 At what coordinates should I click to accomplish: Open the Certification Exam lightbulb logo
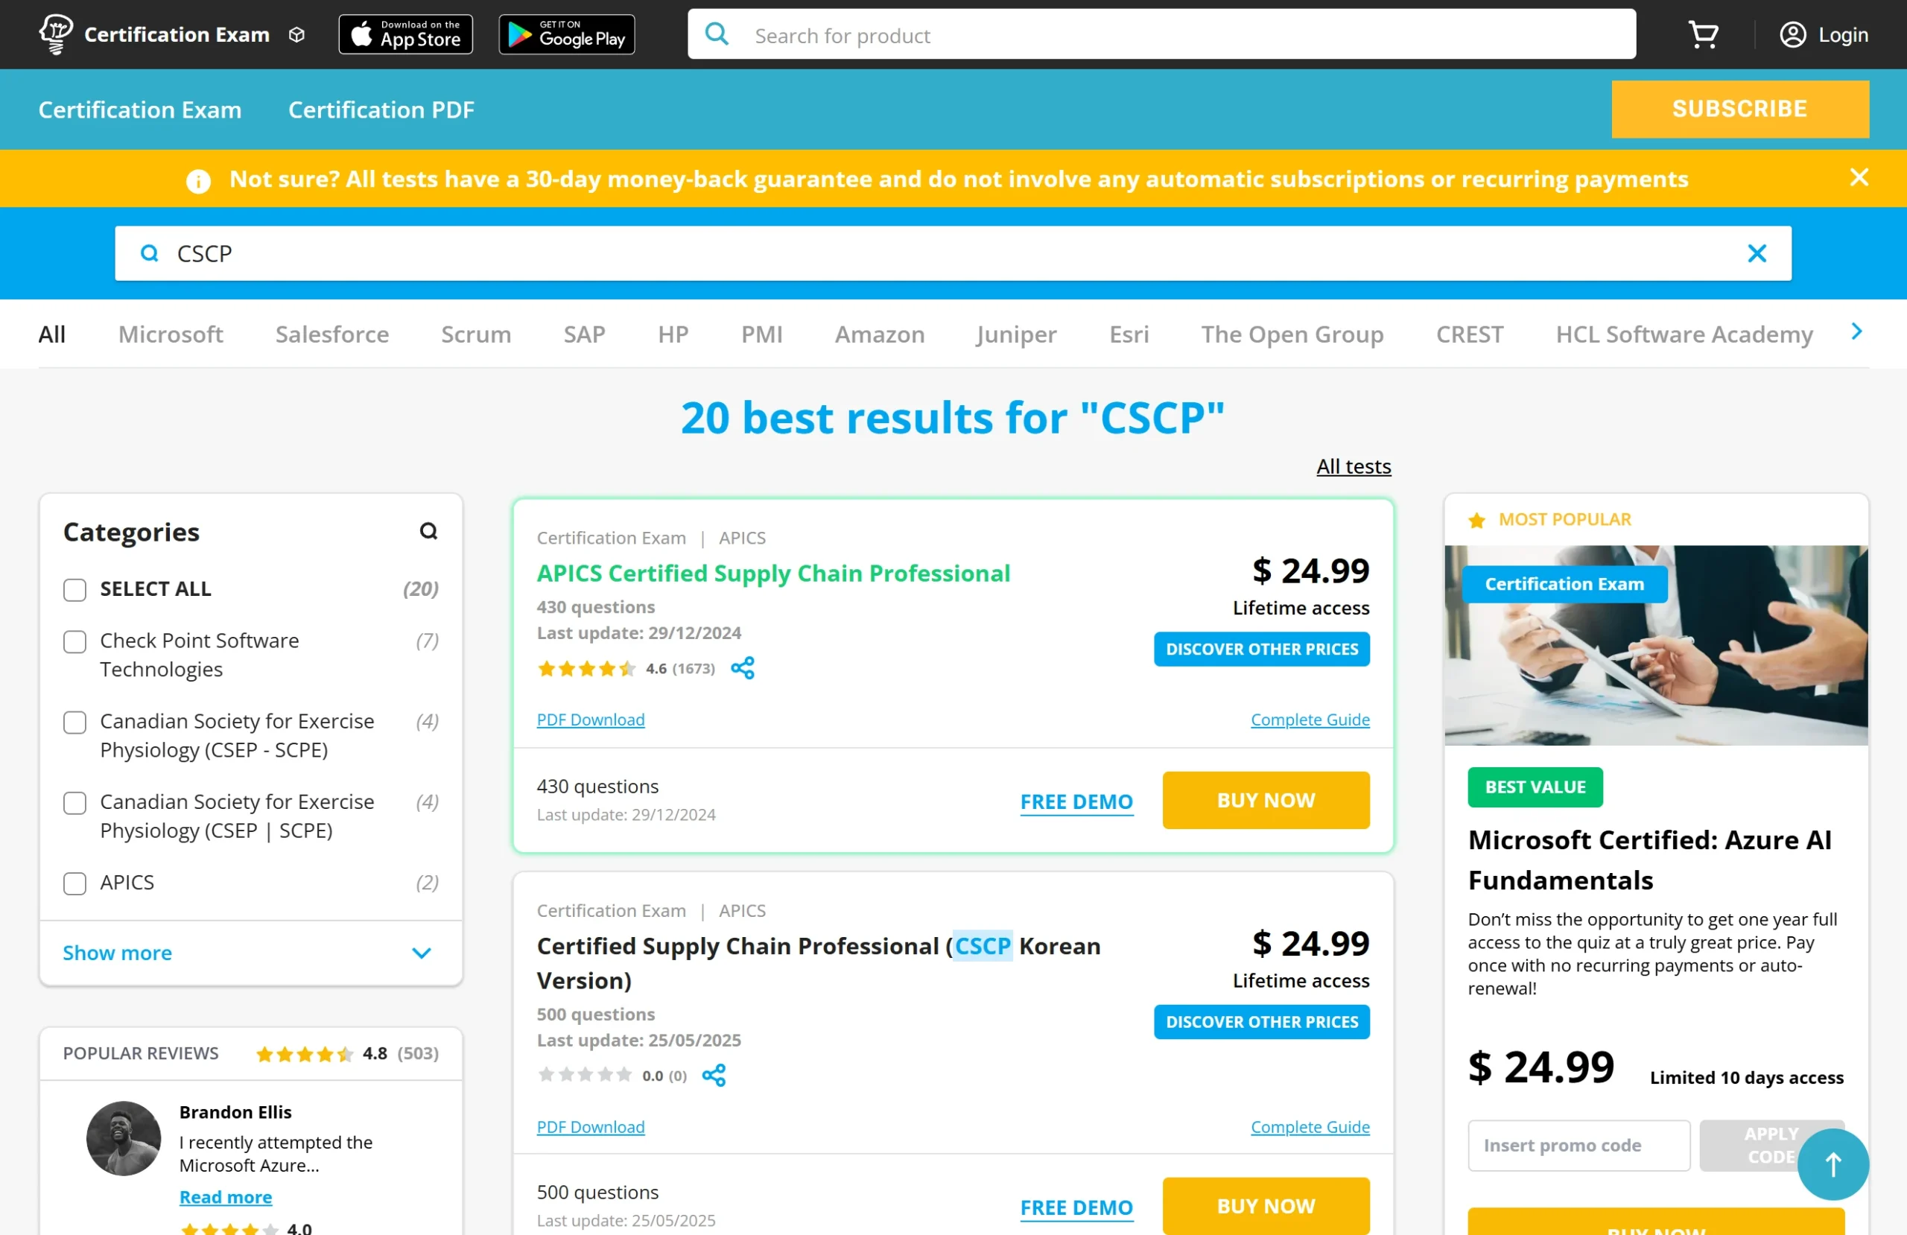(56, 34)
